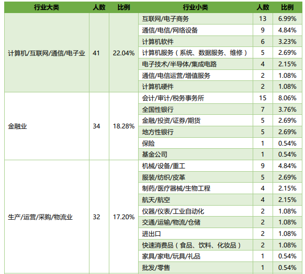Select the 进出口 cell
The height and width of the screenshot is (274, 305).
pyautogui.click(x=196, y=234)
